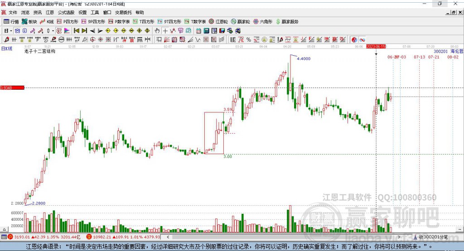Image resolution: width=464 pixels, height=251 pixels.
Task: Open the 工具 menu
Action: pos(95,12)
